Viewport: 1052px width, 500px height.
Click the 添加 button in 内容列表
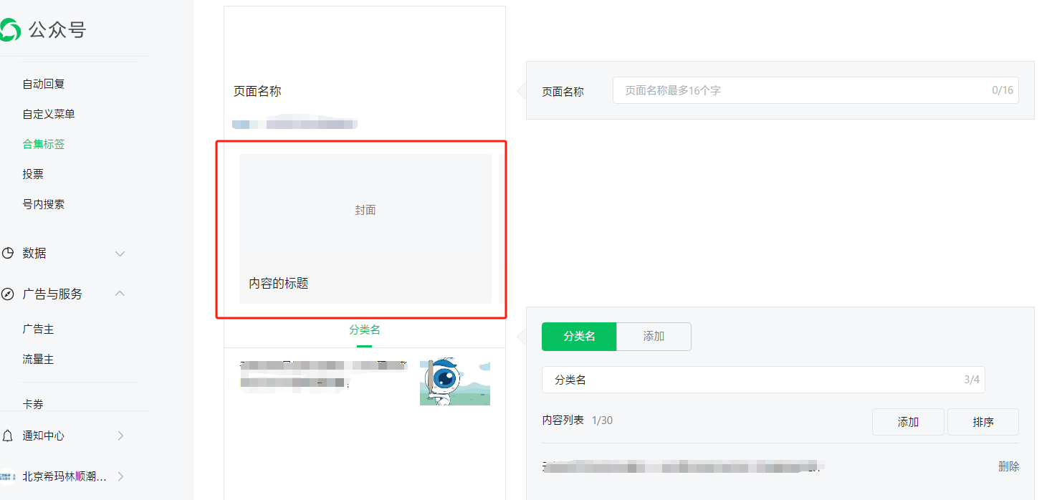(x=908, y=422)
